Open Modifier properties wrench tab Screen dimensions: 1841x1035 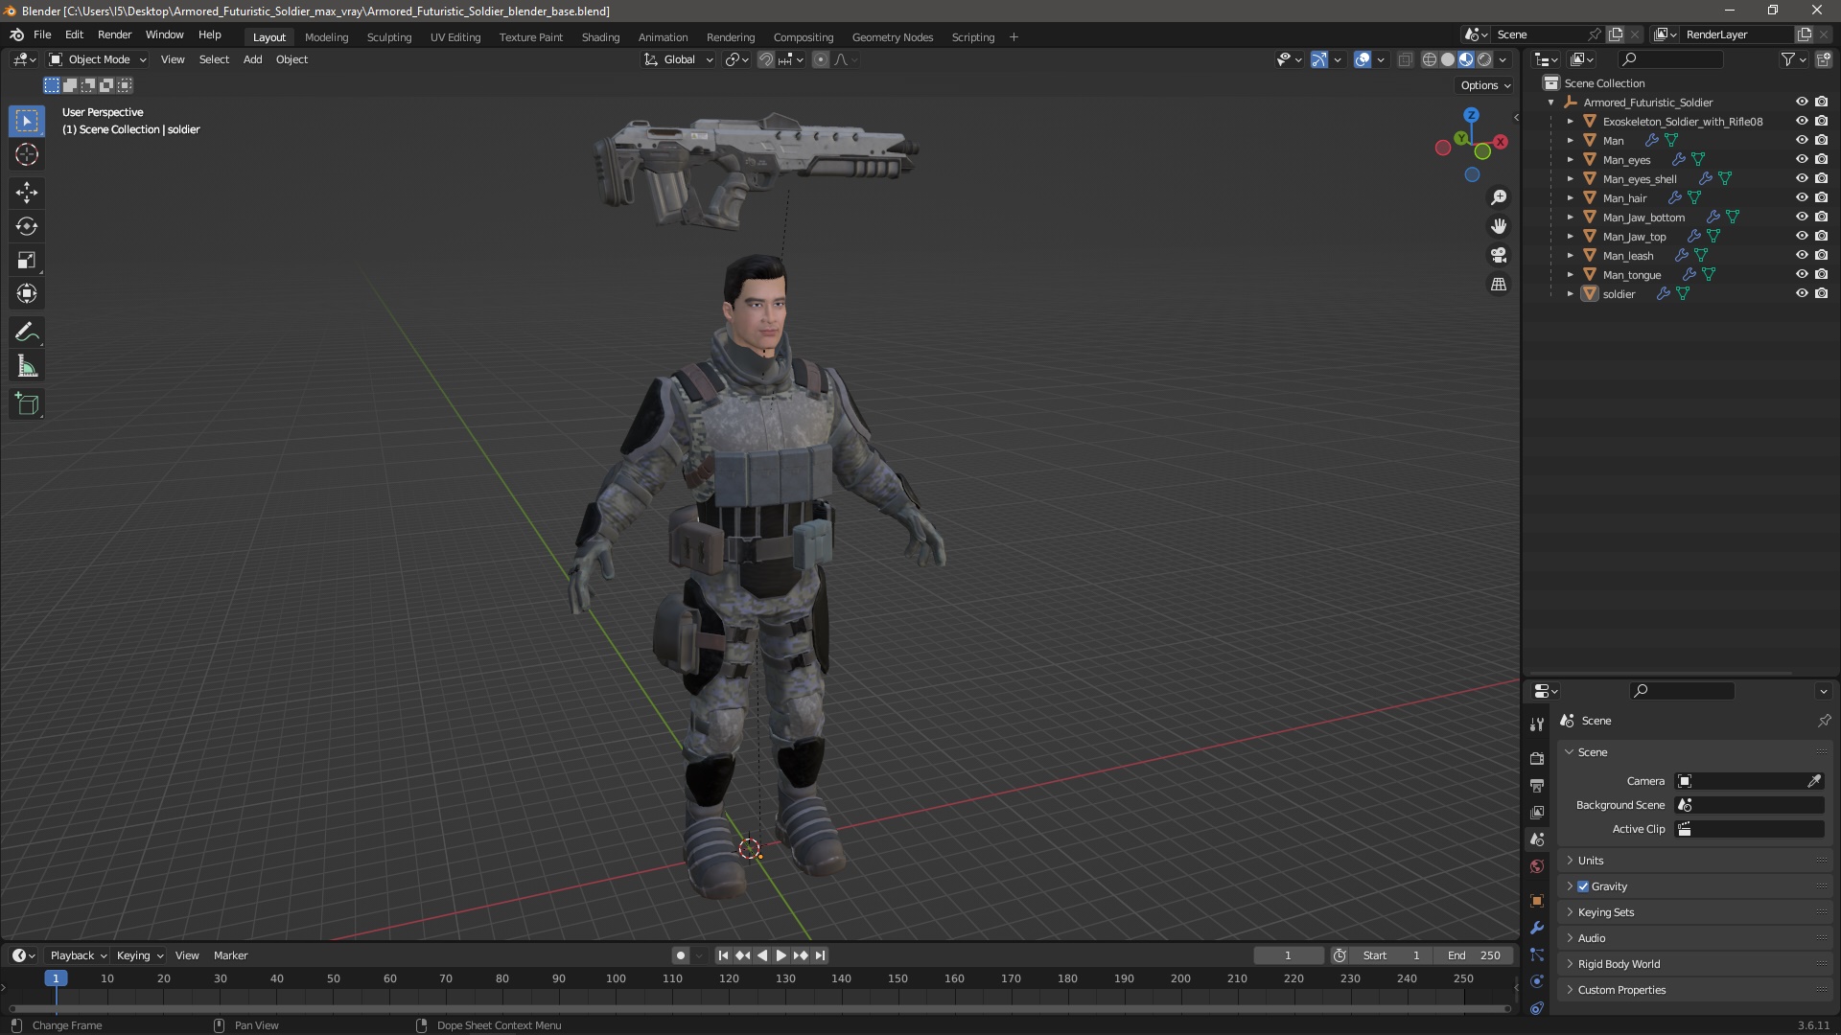[x=1537, y=928]
